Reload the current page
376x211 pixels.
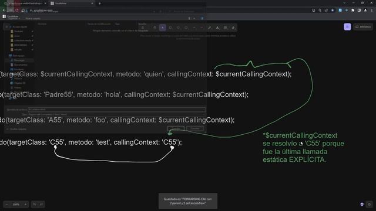[17, 11]
